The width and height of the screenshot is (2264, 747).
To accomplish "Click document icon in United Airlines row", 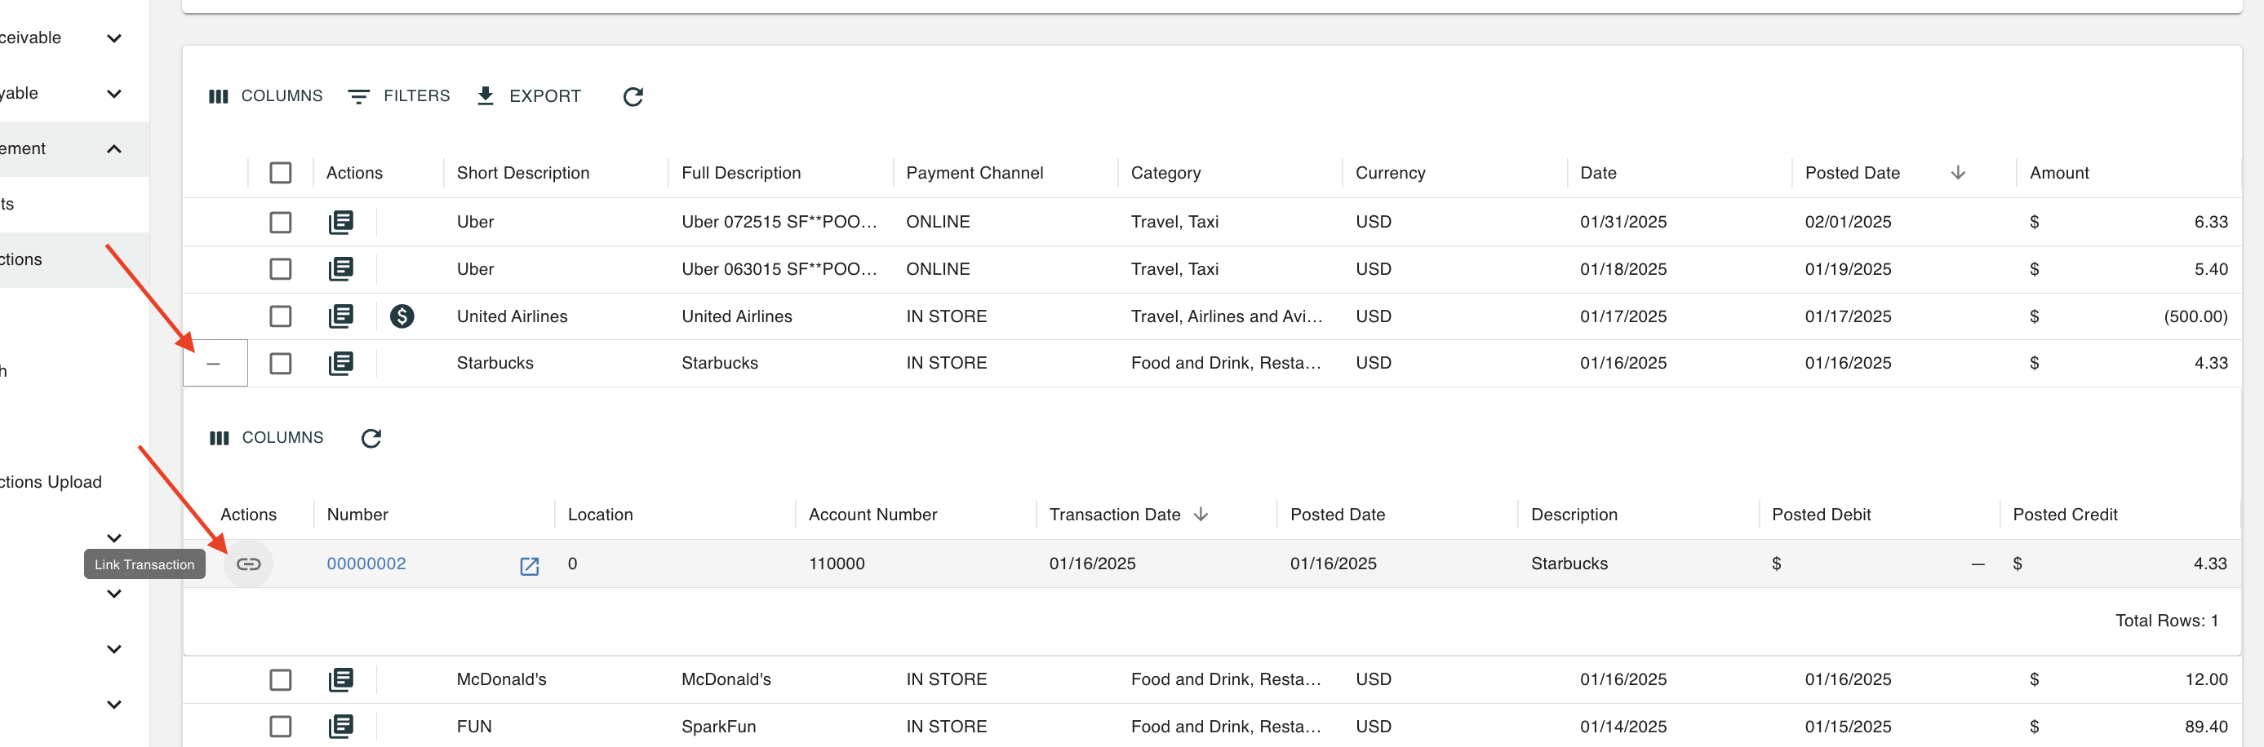I will click(341, 316).
